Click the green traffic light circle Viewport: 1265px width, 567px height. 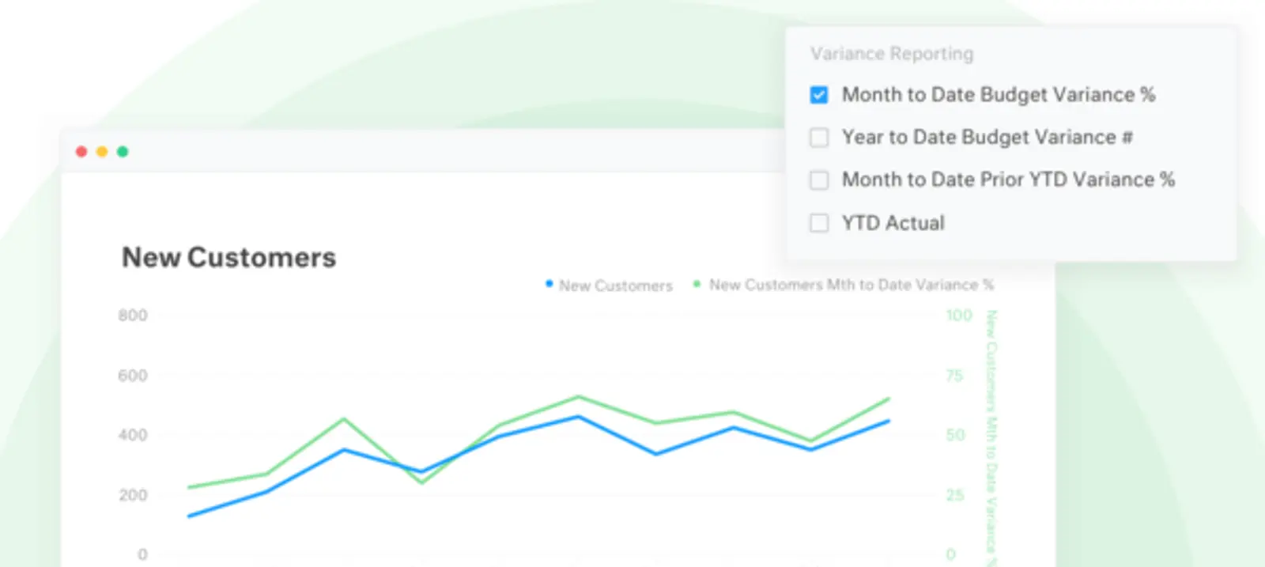coord(123,151)
